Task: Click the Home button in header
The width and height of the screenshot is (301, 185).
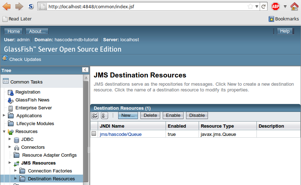Action: coord(13,31)
